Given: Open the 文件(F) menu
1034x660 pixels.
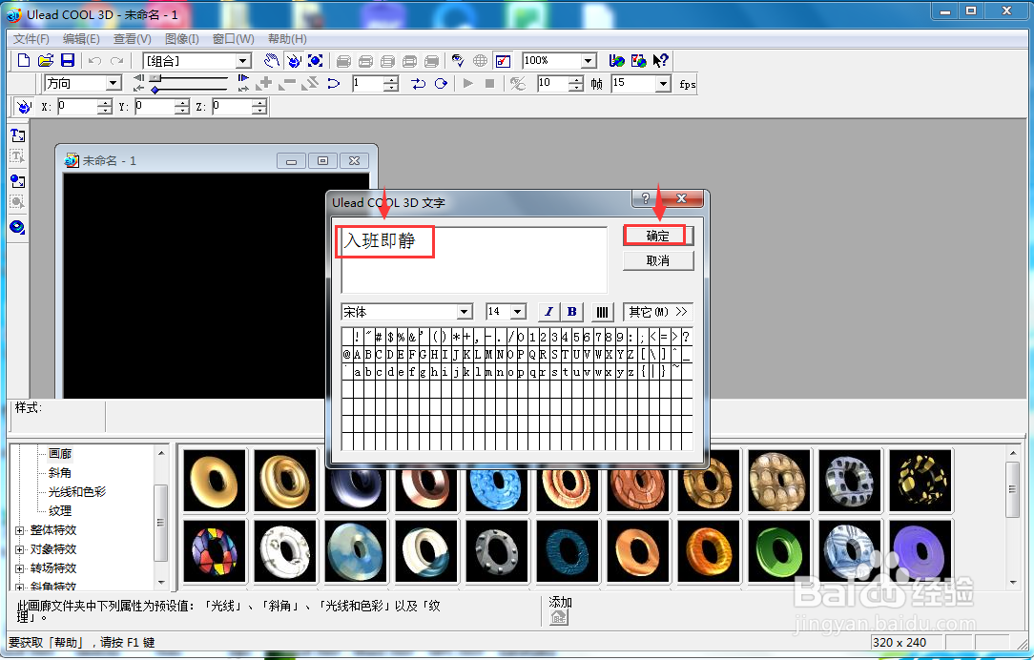Looking at the screenshot, I should (x=31, y=39).
